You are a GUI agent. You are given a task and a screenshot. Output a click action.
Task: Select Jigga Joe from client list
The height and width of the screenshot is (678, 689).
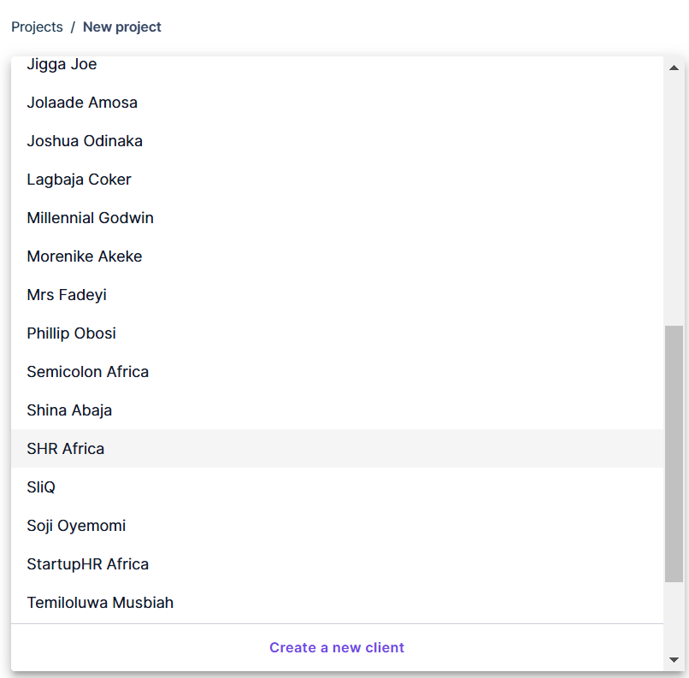point(337,64)
